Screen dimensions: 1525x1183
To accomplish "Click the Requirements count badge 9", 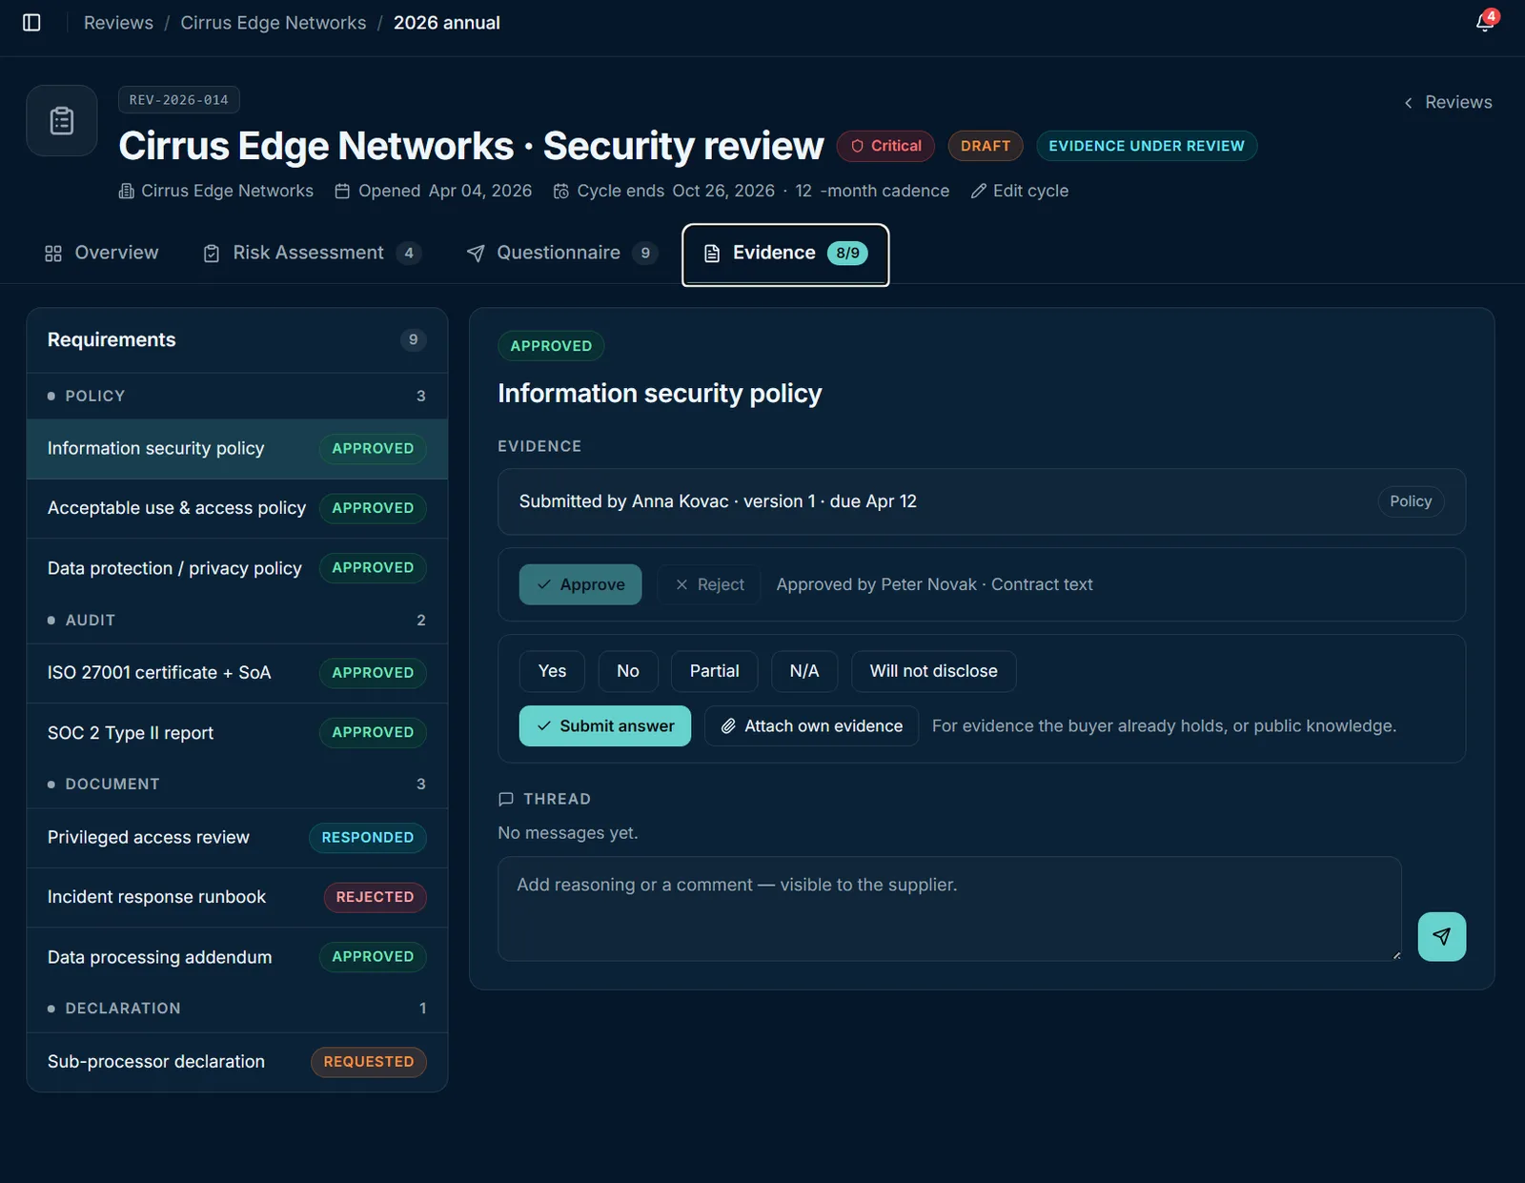I will 413,340.
